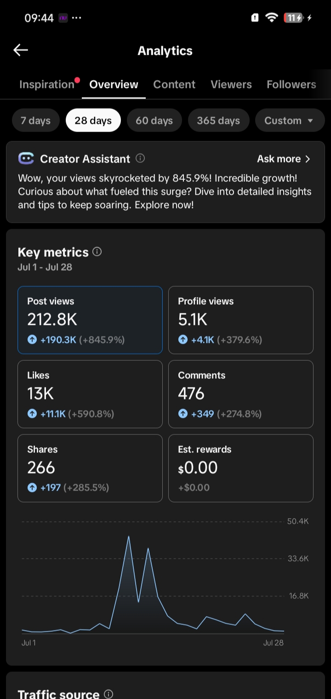This screenshot has width=331, height=699.
Task: Go to the Followers tab
Action: click(291, 84)
